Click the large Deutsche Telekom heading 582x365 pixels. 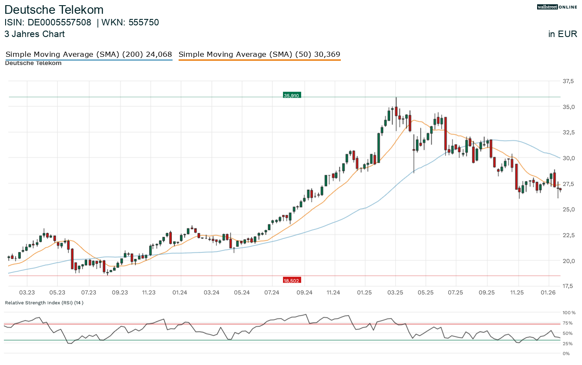coord(54,9)
